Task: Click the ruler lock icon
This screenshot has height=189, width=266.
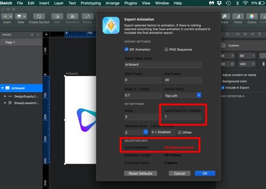Action: point(46,34)
